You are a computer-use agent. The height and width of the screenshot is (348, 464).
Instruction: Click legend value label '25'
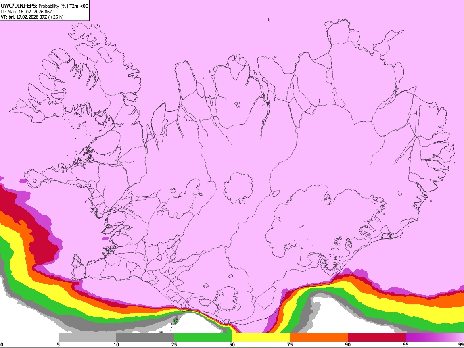(x=174, y=344)
